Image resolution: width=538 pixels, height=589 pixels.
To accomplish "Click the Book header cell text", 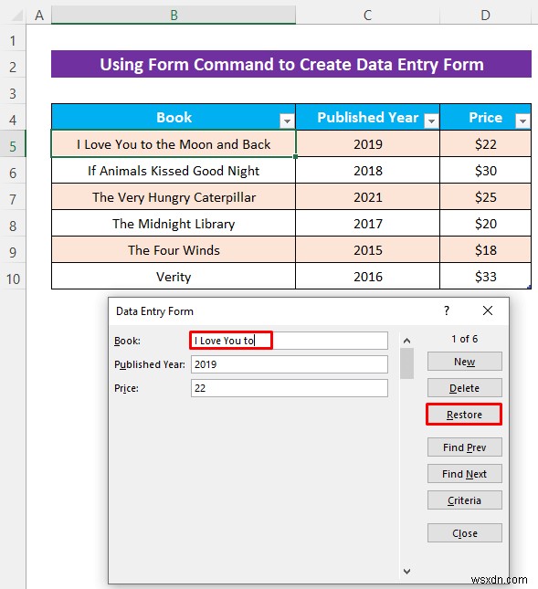I will pyautogui.click(x=174, y=117).
